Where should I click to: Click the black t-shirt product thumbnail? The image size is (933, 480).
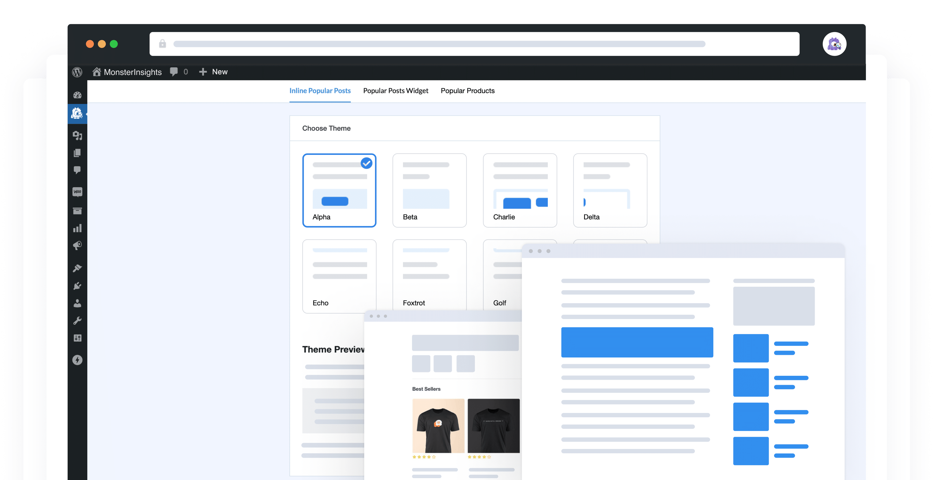tap(493, 426)
